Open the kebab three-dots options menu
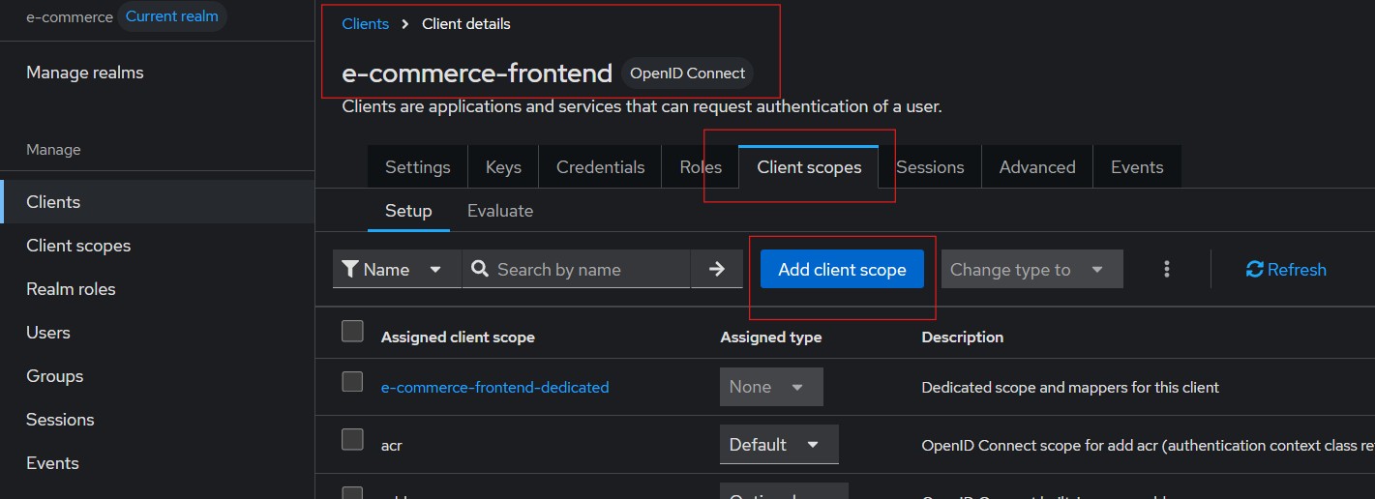 pos(1167,270)
